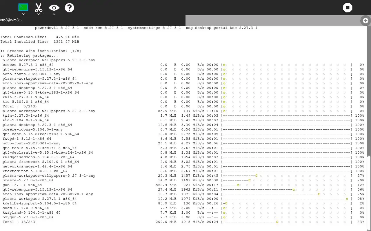The image size is (371, 231).
Task: Click 'Total Installed Size: 1341.47 MiB' line
Action: click(40, 42)
